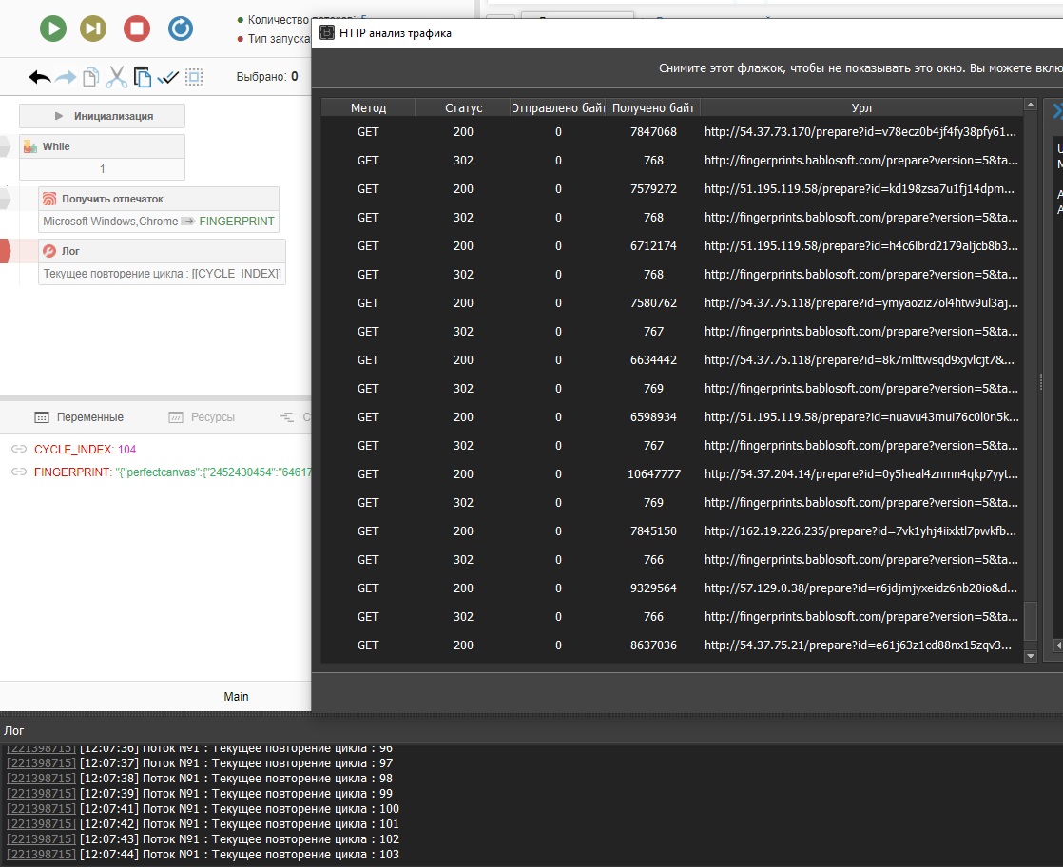Switch to the Переменные tab
The width and height of the screenshot is (1063, 867).
[79, 417]
